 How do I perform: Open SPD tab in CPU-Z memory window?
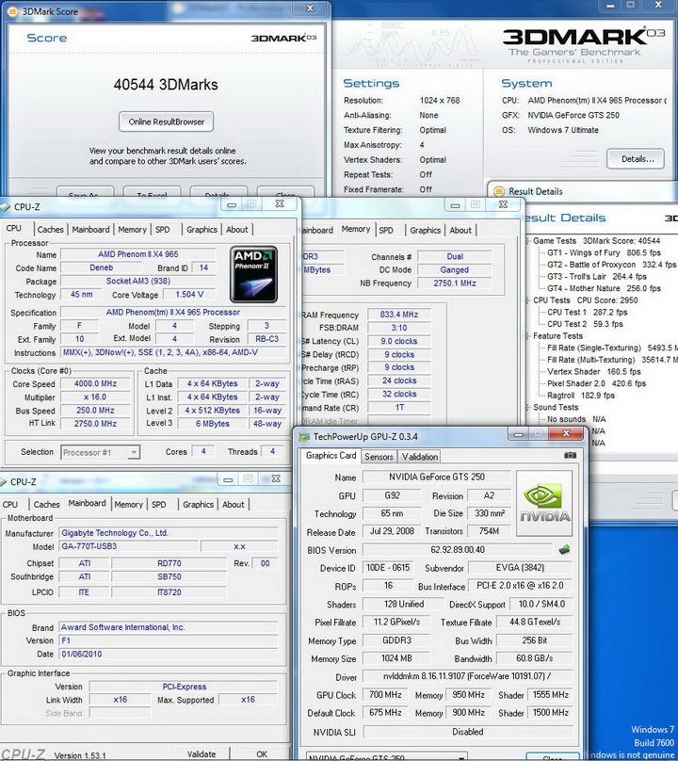[386, 230]
